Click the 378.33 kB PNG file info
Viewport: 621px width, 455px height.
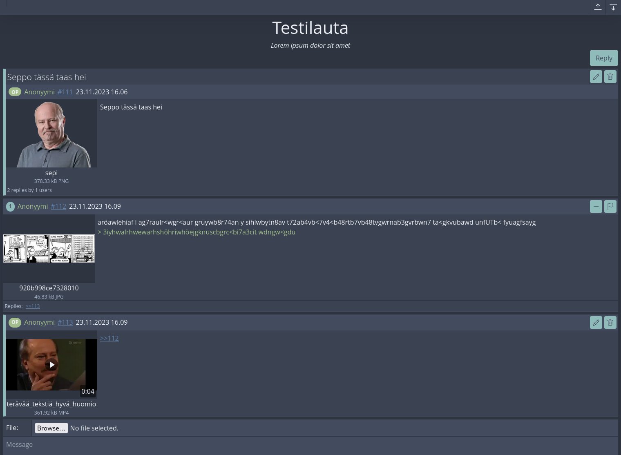[x=51, y=181]
